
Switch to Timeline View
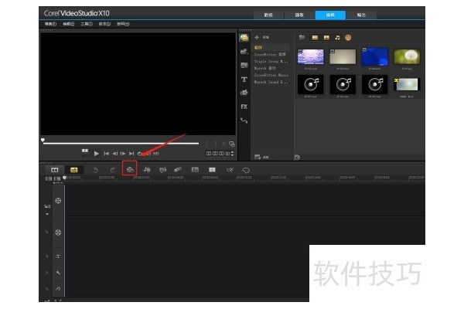74,170
